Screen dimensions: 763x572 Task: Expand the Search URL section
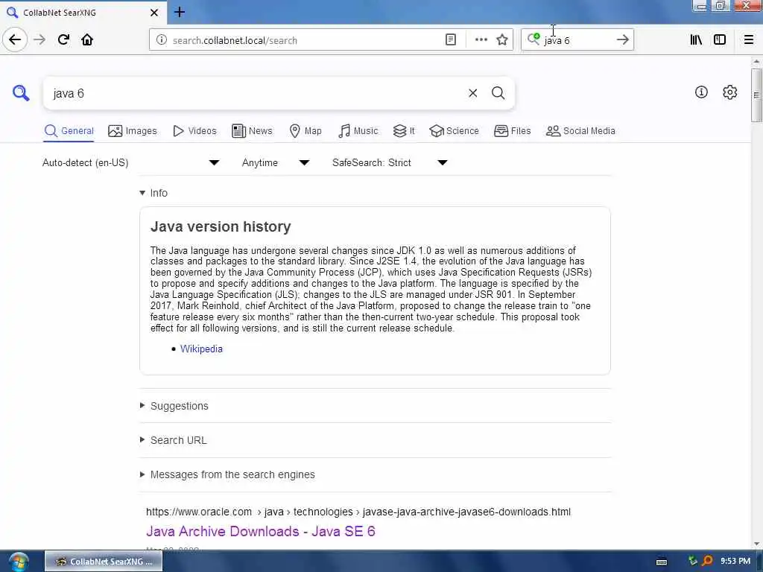point(173,440)
